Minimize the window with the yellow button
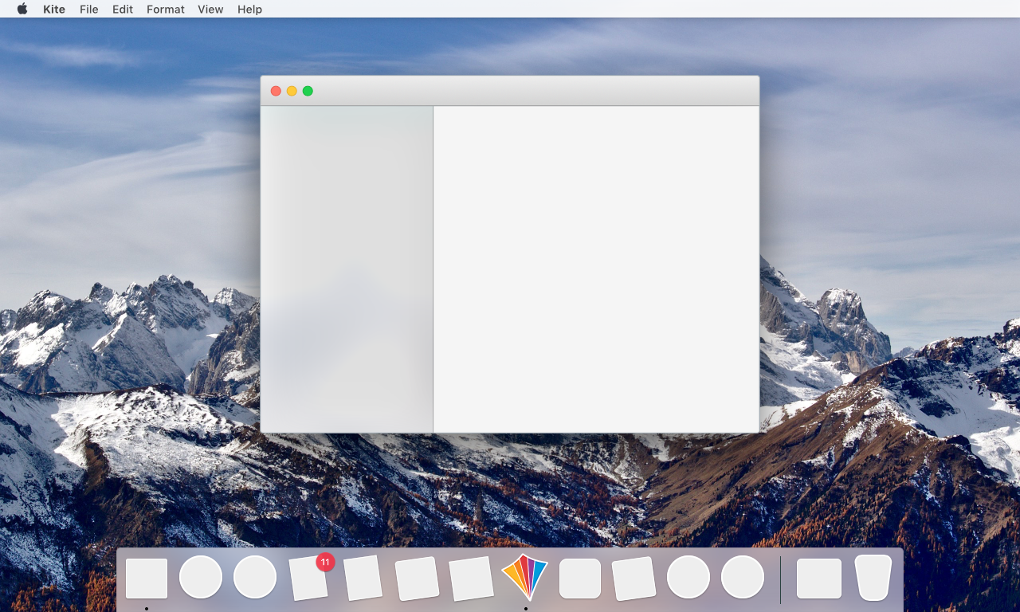The image size is (1020, 612). click(x=292, y=91)
